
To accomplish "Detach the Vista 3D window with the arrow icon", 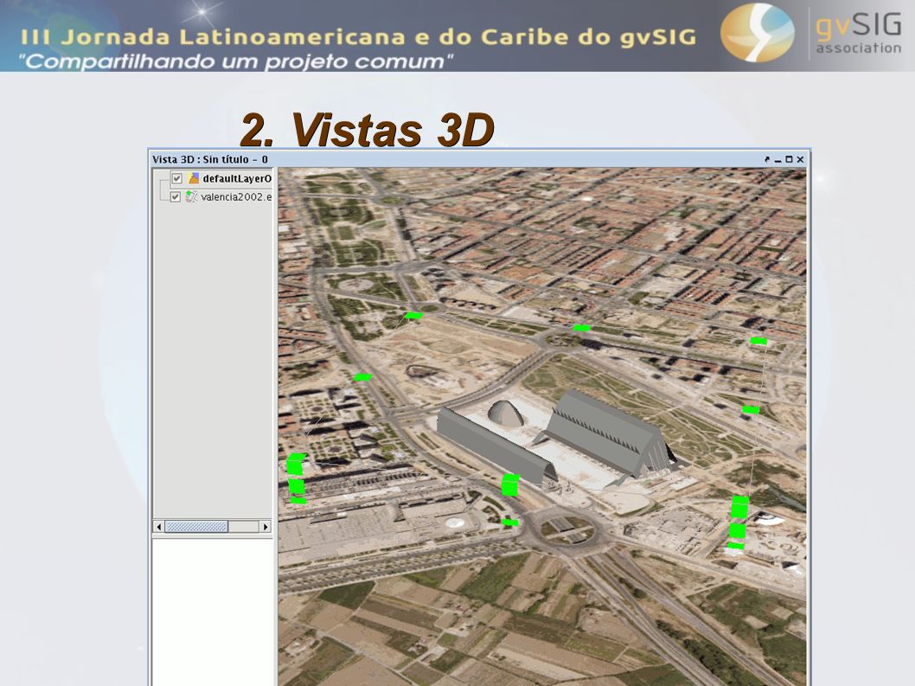I will click(x=767, y=159).
